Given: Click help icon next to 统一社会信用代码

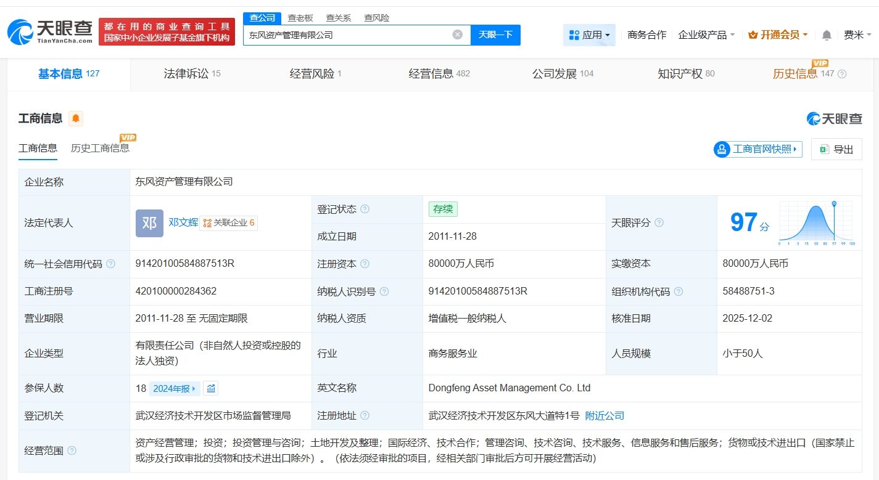Looking at the screenshot, I should [x=111, y=264].
